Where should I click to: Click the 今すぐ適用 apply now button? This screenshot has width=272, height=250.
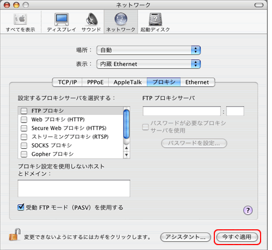pyautogui.click(x=237, y=237)
